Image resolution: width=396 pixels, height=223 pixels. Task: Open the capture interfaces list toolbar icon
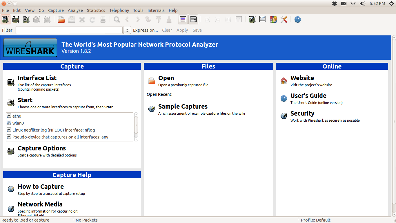point(6,19)
